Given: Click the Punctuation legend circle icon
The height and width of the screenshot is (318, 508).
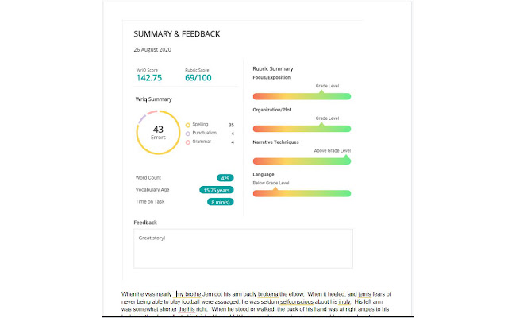Looking at the screenshot, I should click(x=188, y=134).
